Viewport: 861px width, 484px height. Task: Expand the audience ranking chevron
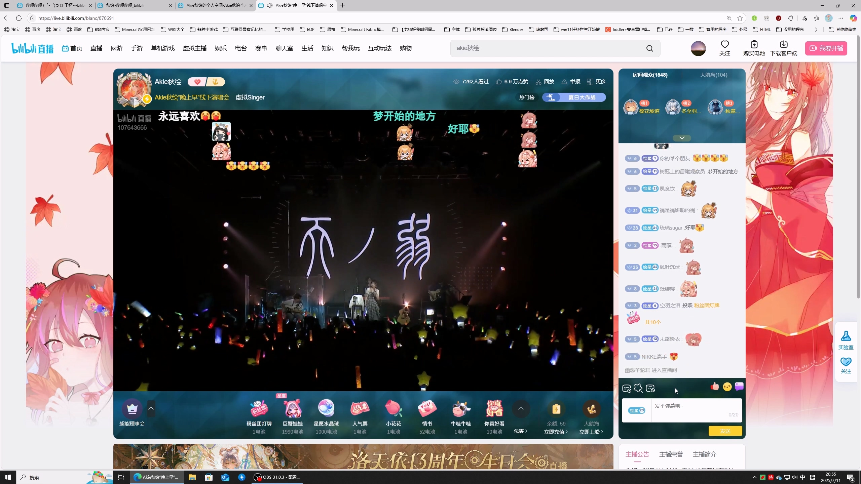(682, 138)
